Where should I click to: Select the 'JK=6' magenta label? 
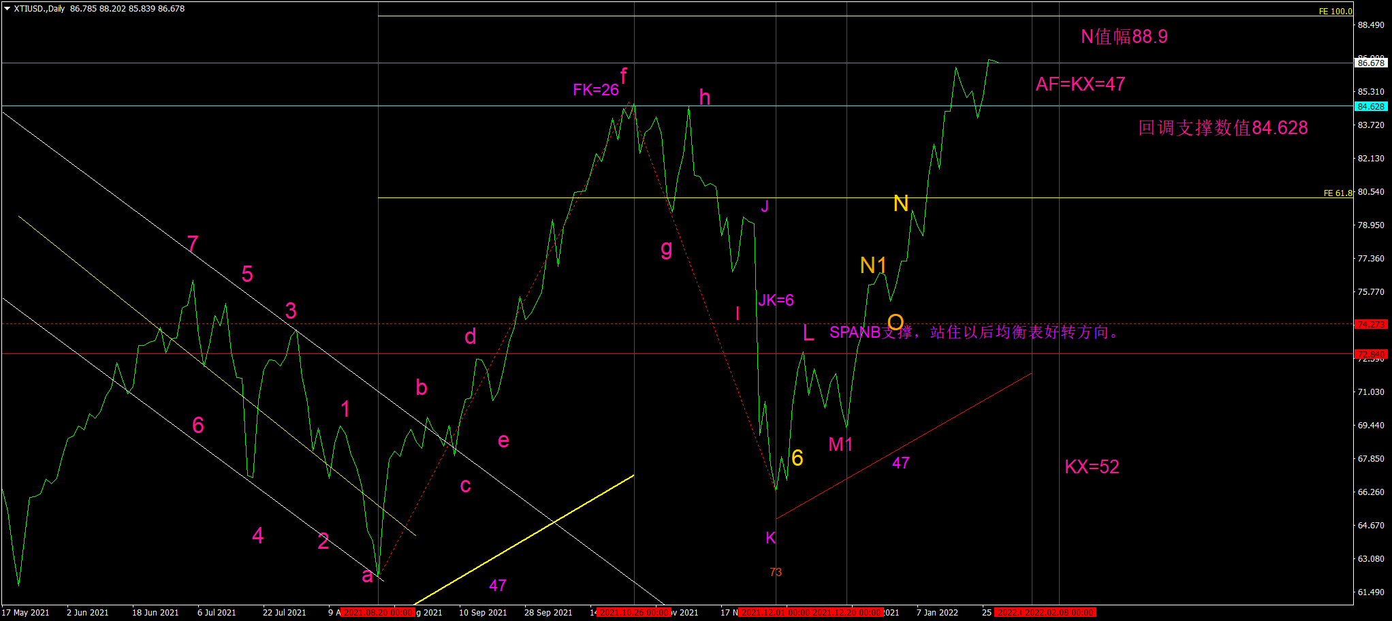pos(776,300)
